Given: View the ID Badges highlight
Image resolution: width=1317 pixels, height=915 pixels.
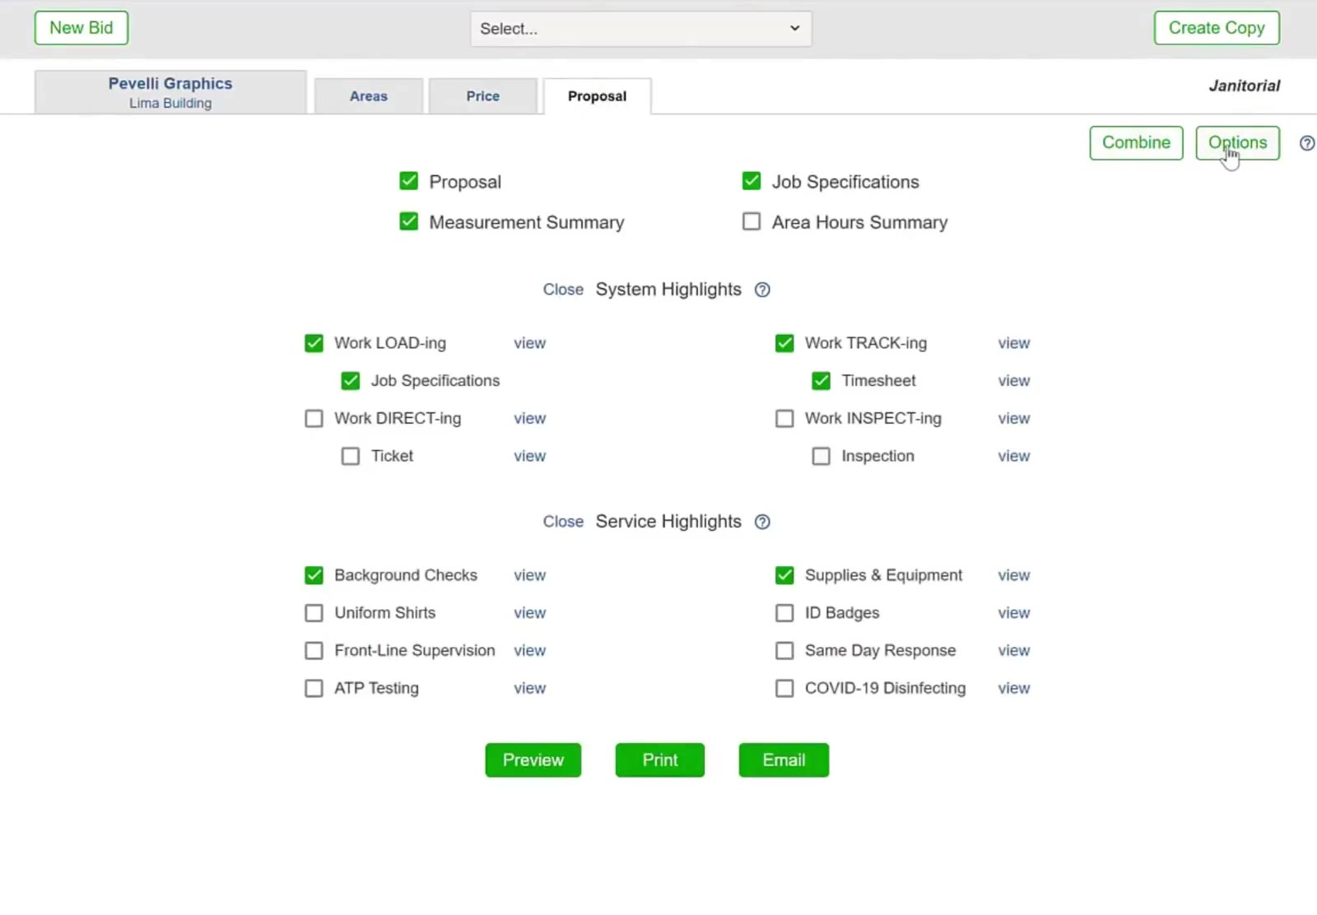Looking at the screenshot, I should 1013,613.
